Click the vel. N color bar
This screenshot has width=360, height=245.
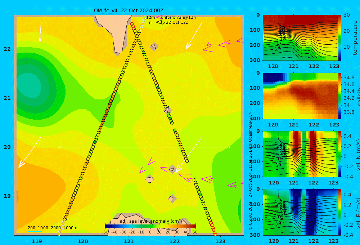point(340,154)
